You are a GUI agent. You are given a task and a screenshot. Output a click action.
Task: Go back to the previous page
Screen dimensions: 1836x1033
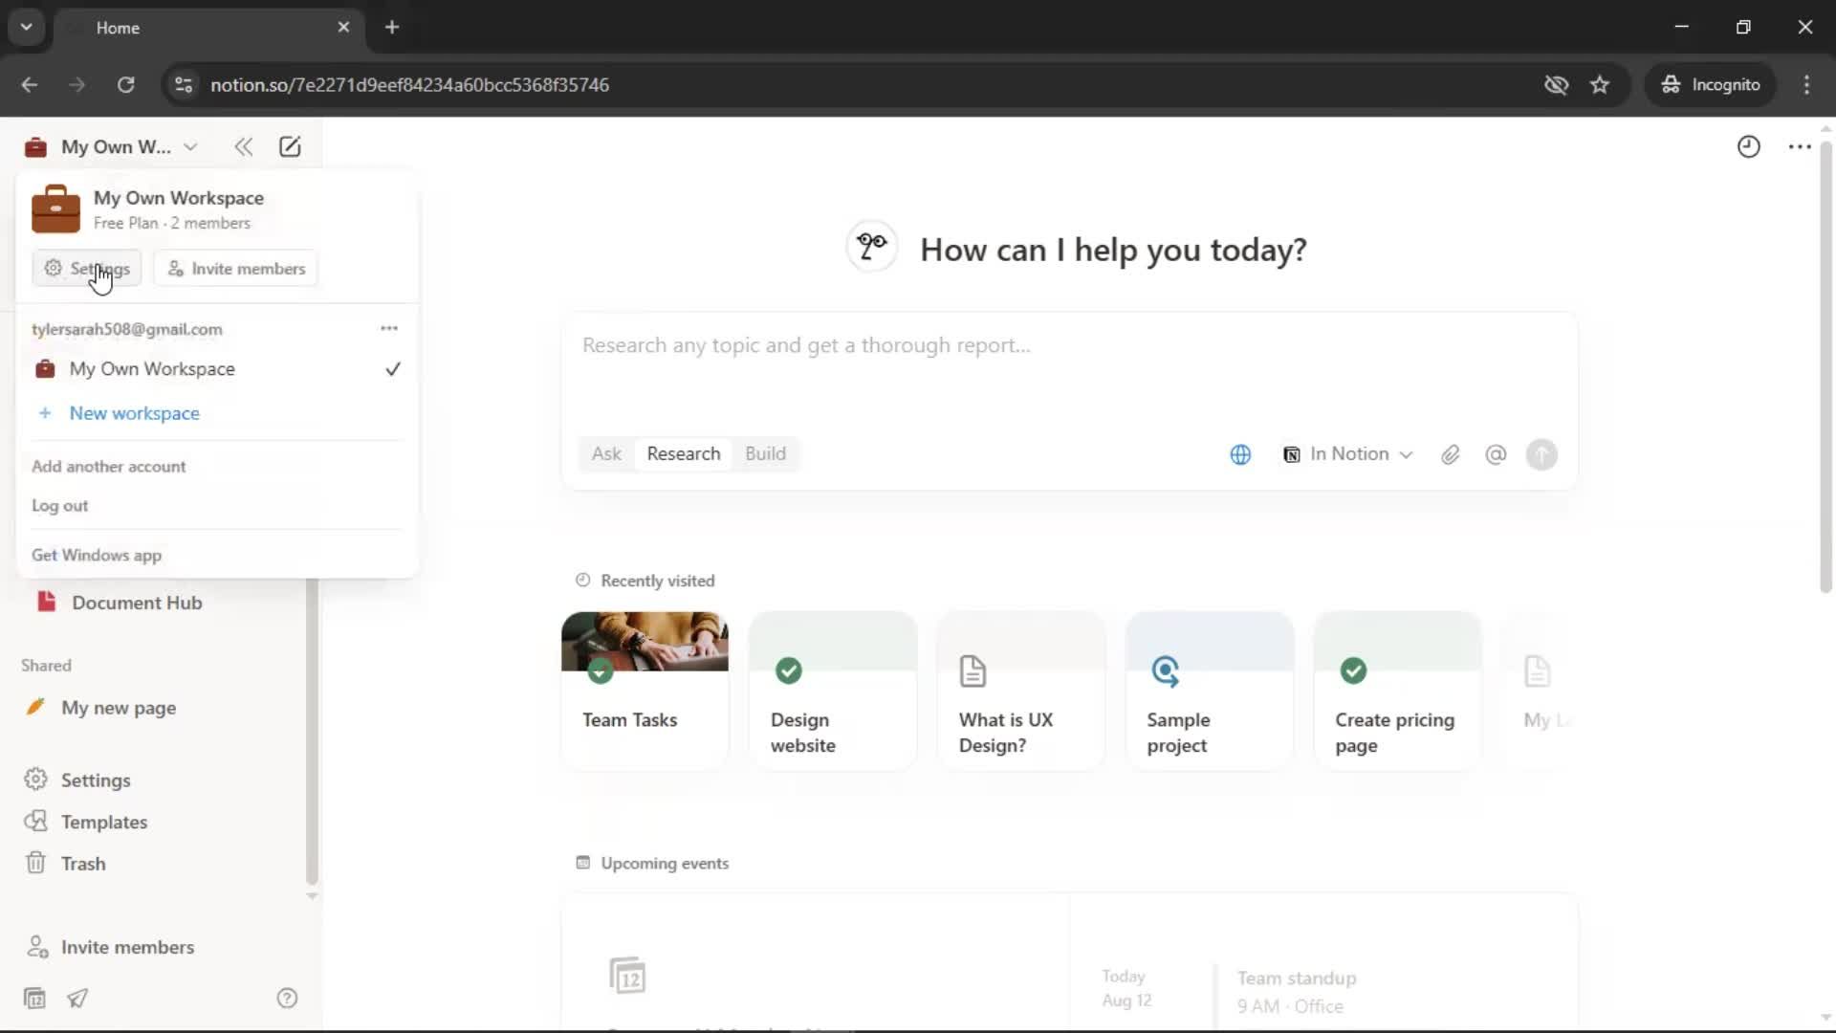pos(30,84)
